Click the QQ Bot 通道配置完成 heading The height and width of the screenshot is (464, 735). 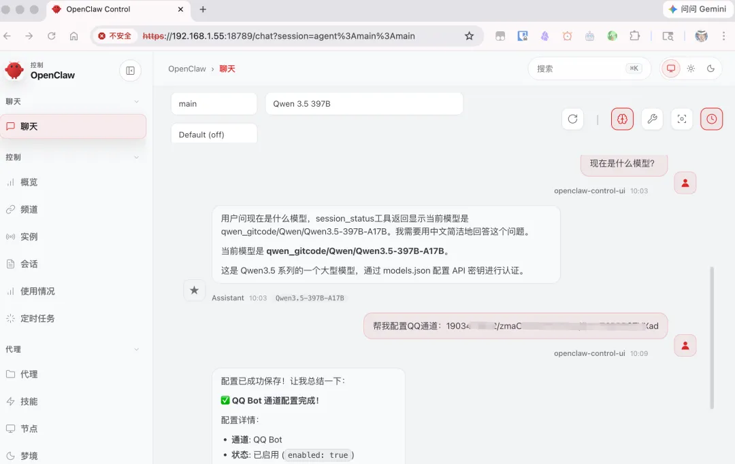coord(270,400)
